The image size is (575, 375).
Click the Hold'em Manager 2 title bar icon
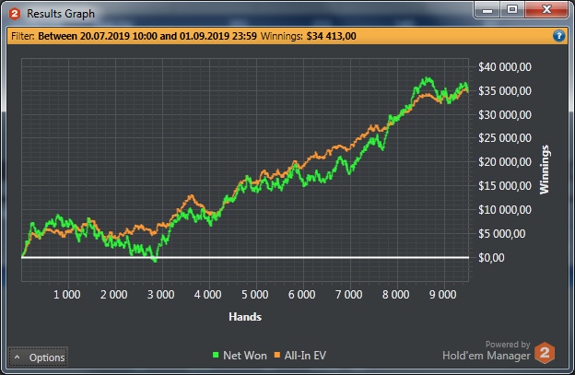pyautogui.click(x=15, y=14)
